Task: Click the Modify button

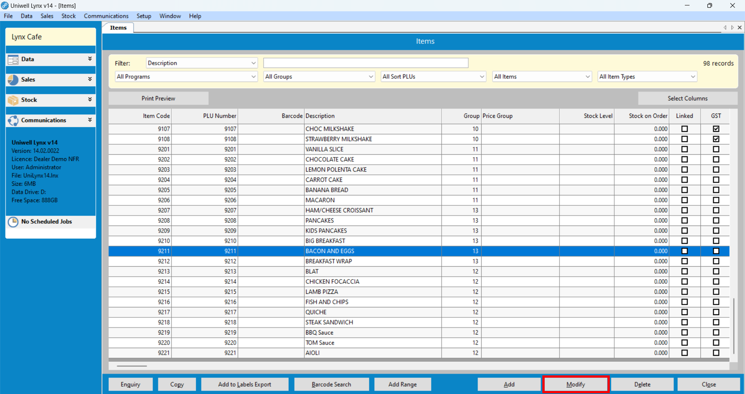Action: (x=576, y=384)
